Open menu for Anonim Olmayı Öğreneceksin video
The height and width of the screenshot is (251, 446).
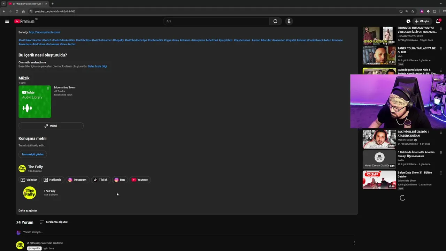coord(441,153)
